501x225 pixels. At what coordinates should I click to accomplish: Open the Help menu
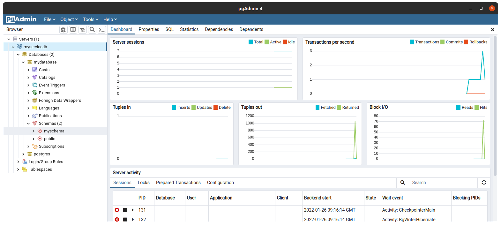[x=110, y=19]
